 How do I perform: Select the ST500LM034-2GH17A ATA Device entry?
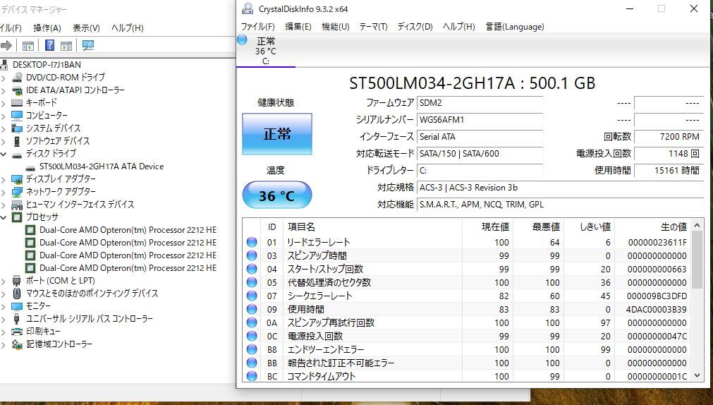[102, 167]
